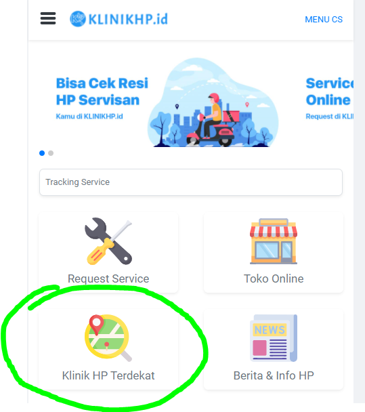Click the wrench and screwdriver icon
The height and width of the screenshot is (412, 365).
coord(108,241)
